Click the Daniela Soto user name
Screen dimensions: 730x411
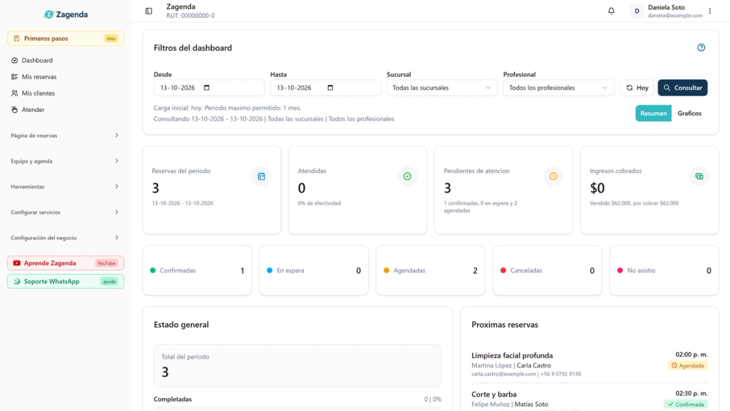tap(667, 7)
